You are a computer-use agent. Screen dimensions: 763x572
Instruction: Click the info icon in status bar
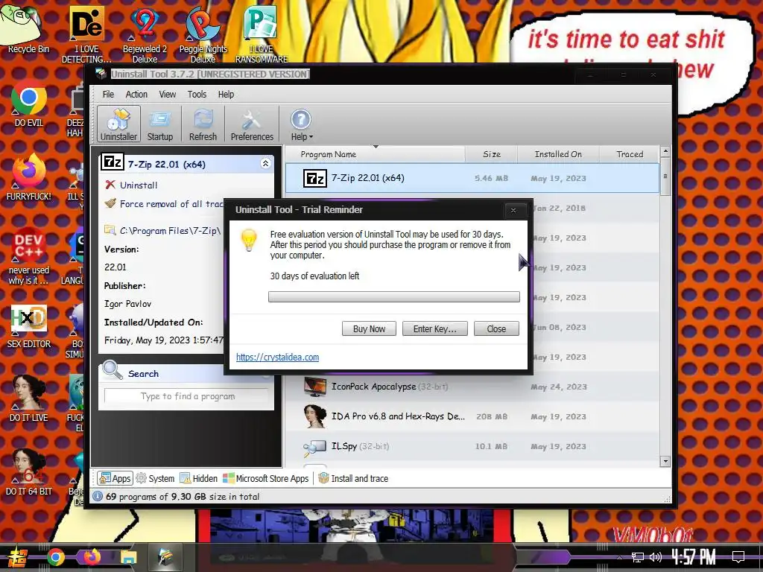coord(98,496)
